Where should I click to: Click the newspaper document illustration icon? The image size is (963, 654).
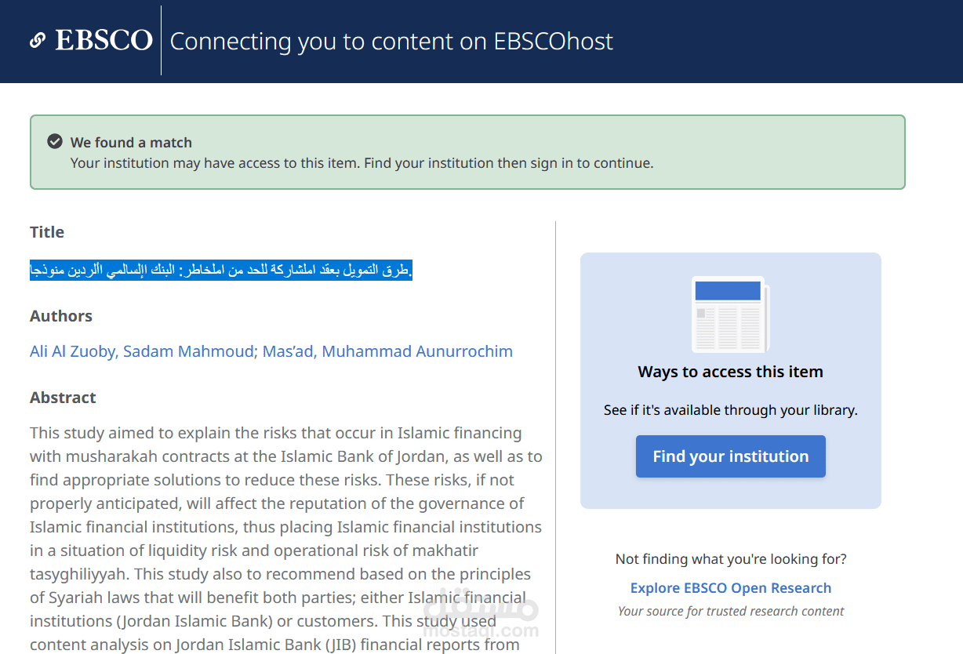pos(730,314)
